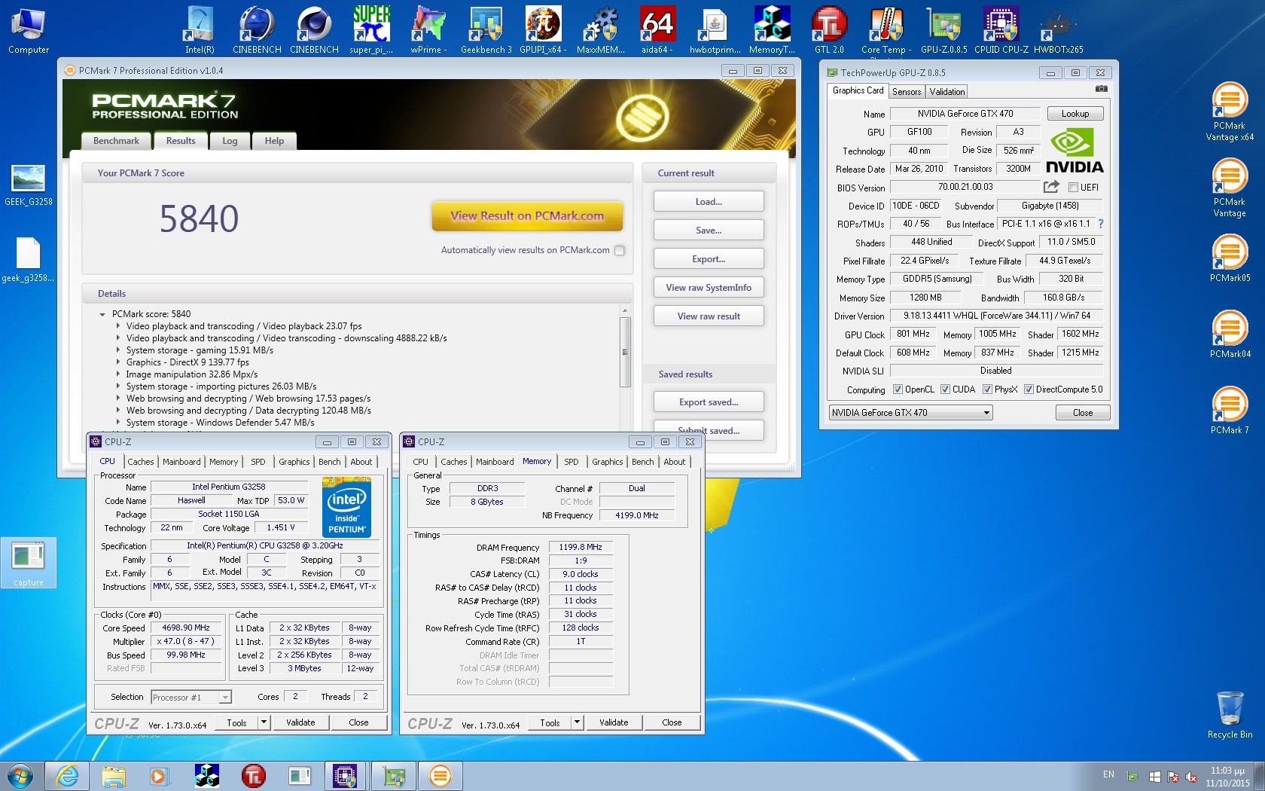The height and width of the screenshot is (791, 1265).
Task: Click the clock showing 11/10/2015 in tray
Action: point(1227,777)
